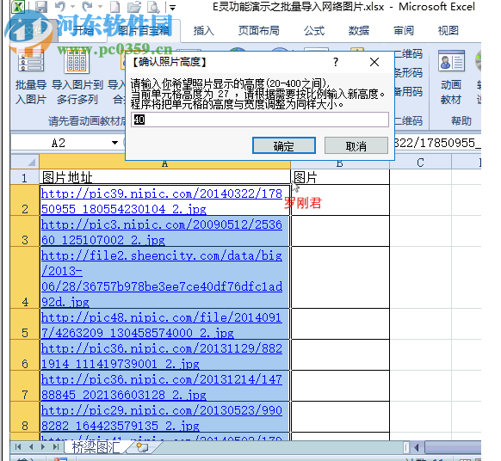Click 取消 to cancel the dialog
Image resolution: width=501 pixels, height=461 pixels.
[356, 145]
